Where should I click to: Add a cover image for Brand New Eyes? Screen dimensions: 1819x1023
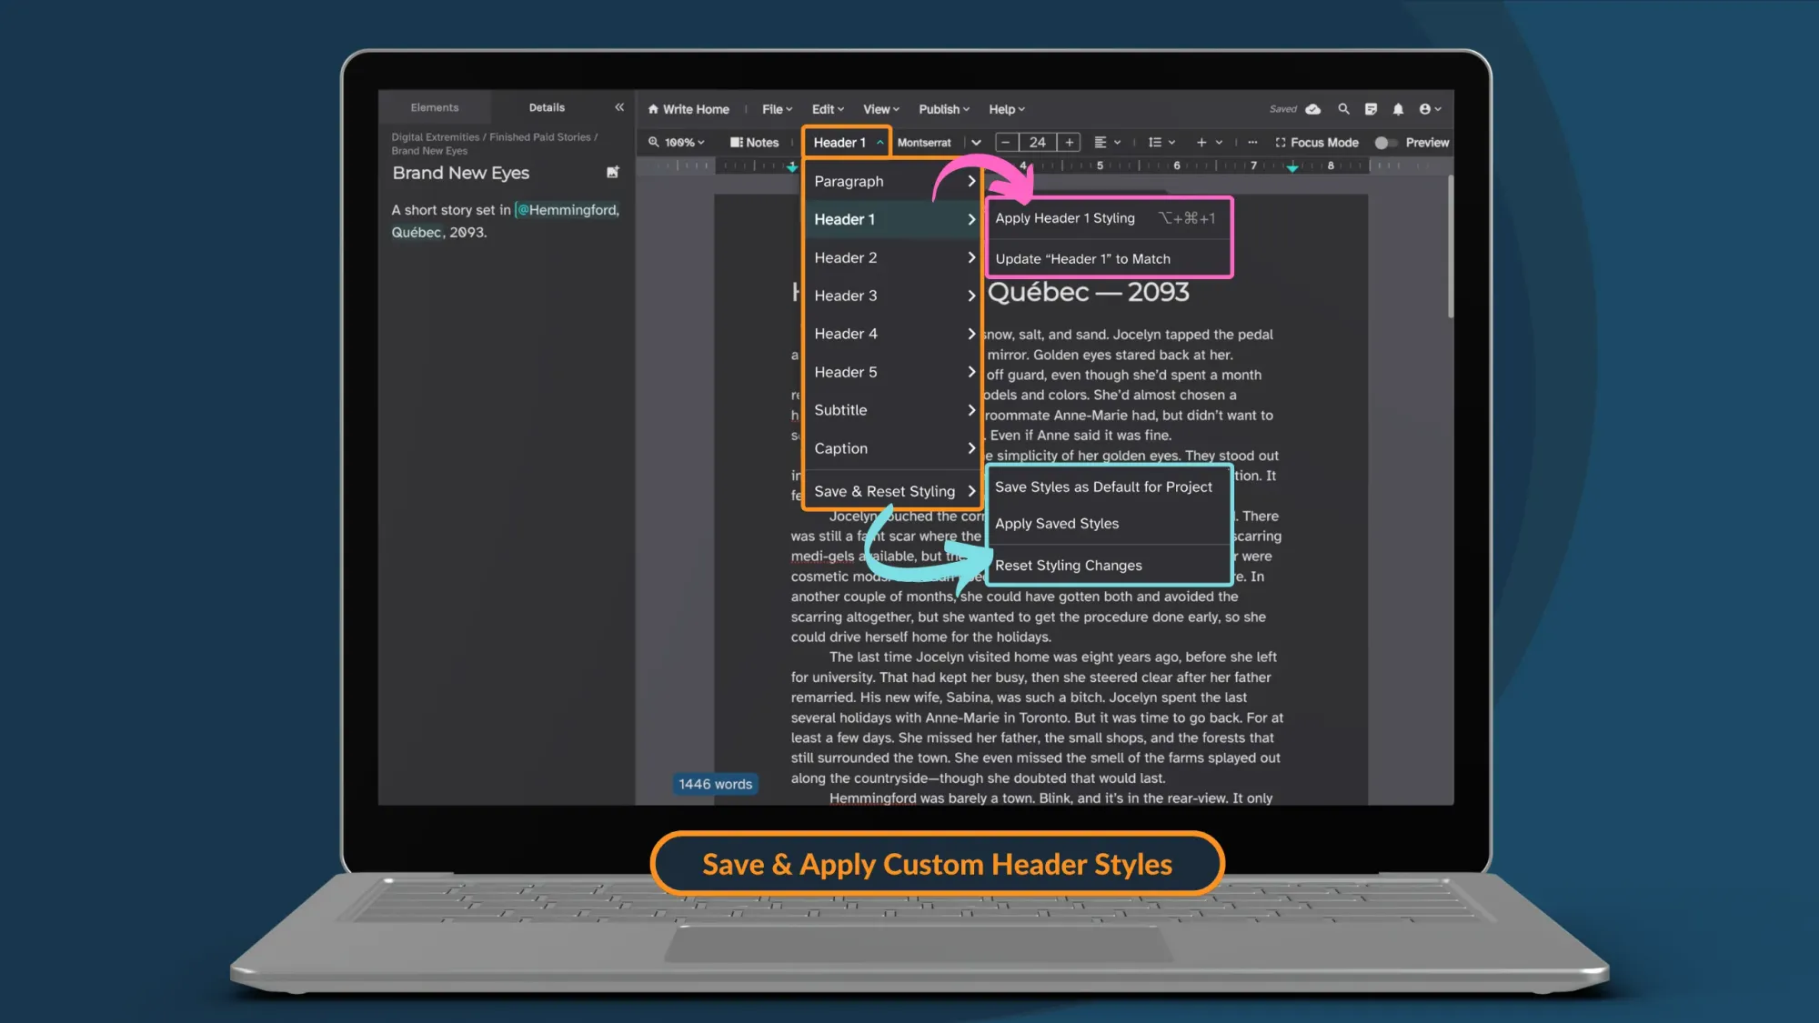coord(613,172)
